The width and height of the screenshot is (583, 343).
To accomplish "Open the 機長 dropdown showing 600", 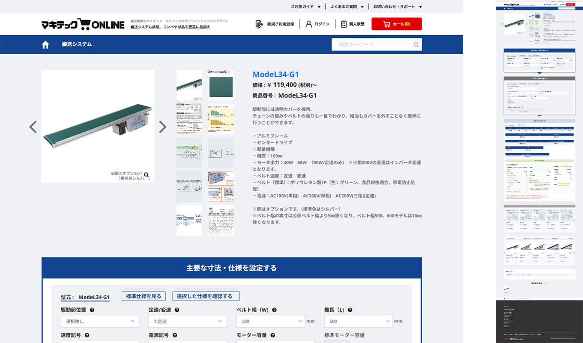I will (358, 321).
